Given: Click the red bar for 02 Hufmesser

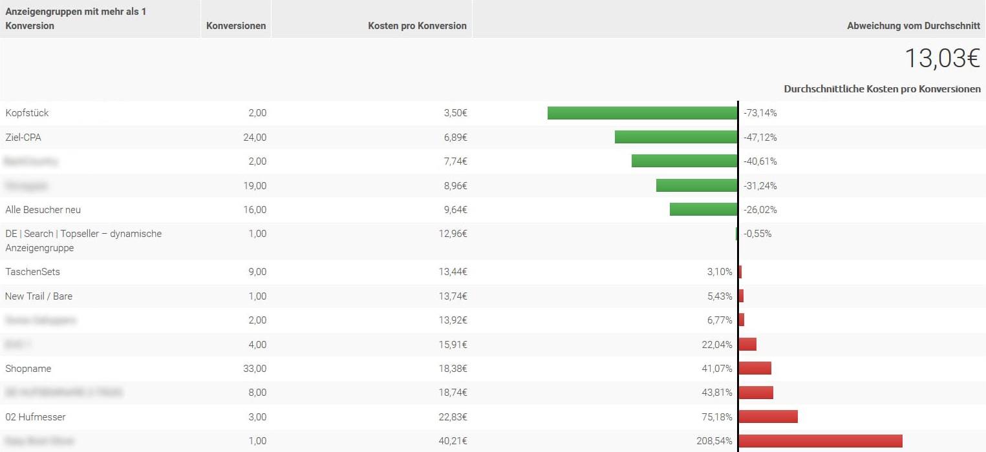Looking at the screenshot, I should click(768, 417).
